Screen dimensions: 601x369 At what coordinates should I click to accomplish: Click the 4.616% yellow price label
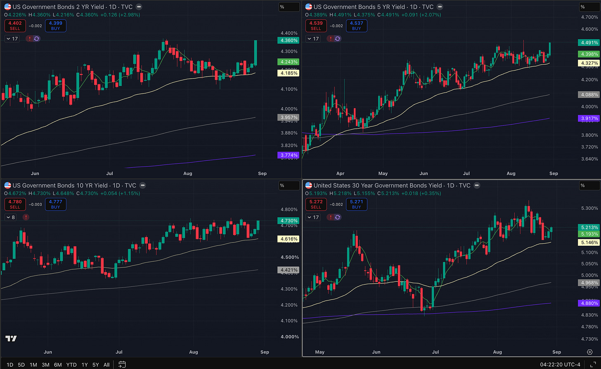289,239
